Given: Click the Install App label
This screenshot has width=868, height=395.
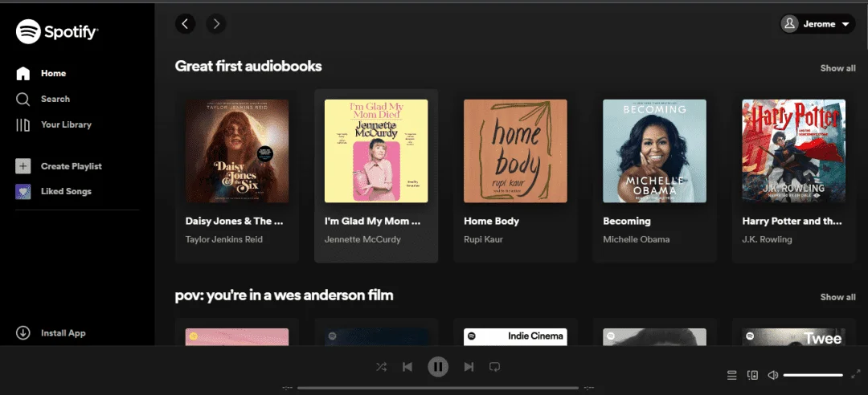Looking at the screenshot, I should pyautogui.click(x=63, y=333).
